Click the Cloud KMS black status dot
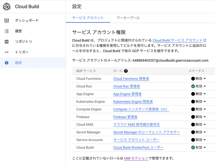215x167 pixels. click(x=193, y=125)
